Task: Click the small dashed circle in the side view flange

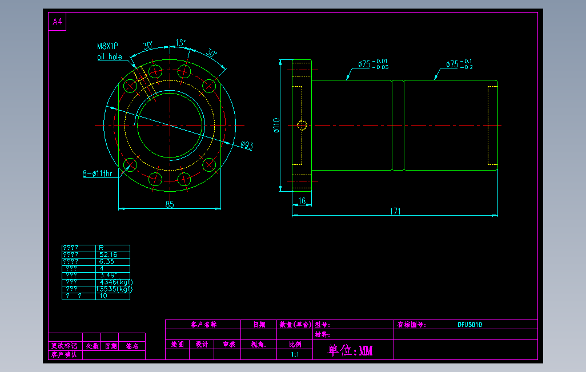Action: (302, 125)
